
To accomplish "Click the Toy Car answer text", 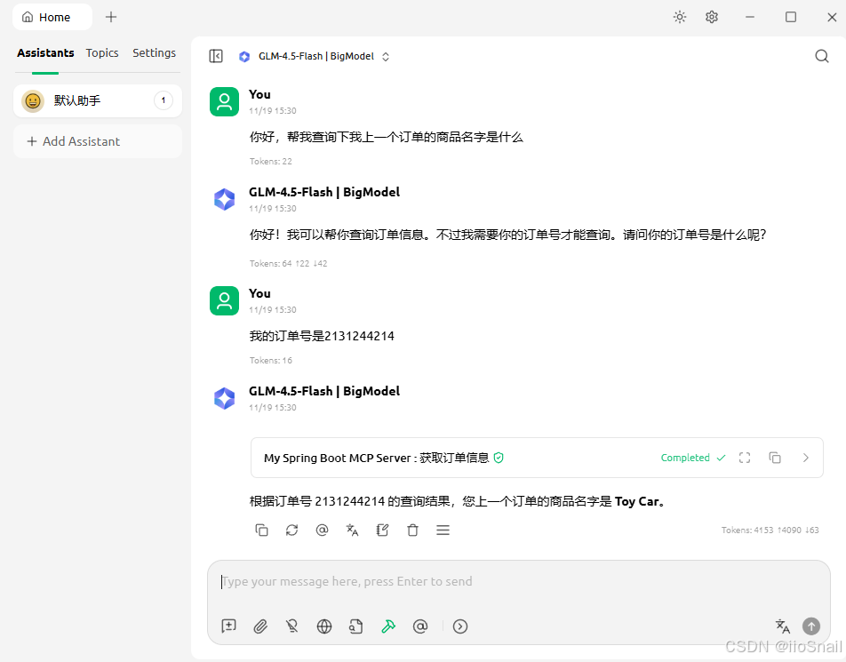I will coord(637,501).
